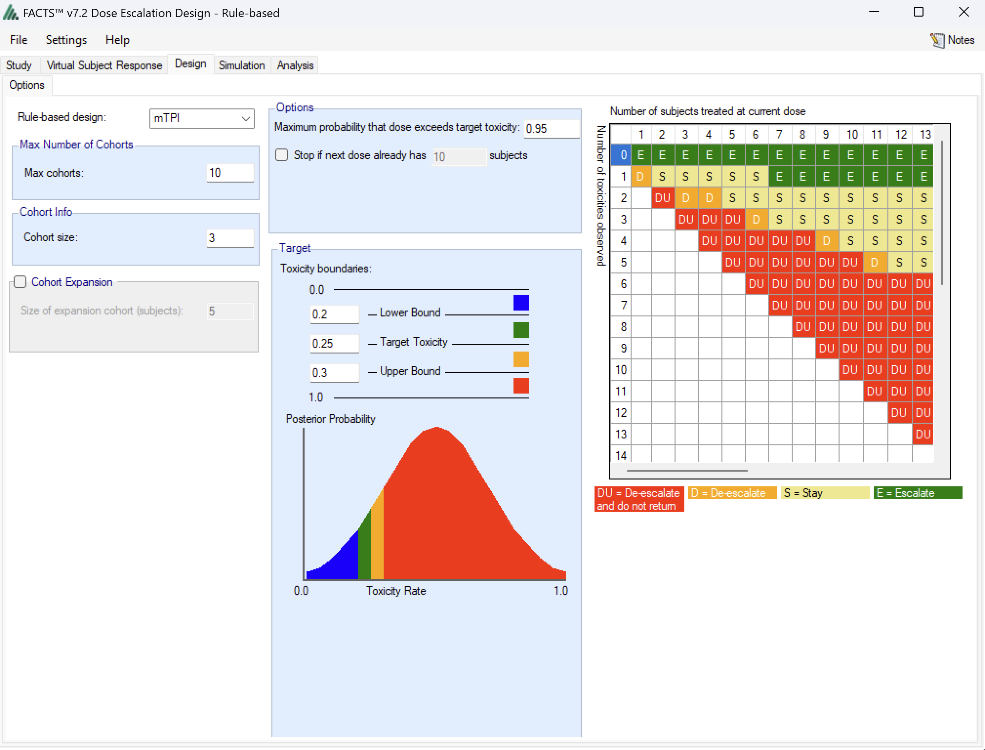The image size is (985, 750).
Task: Click the Target Toxicity value field
Action: tap(334, 343)
